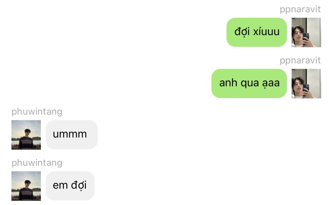Click the ppnaravit username above "anh qua ạaa"

(300, 60)
